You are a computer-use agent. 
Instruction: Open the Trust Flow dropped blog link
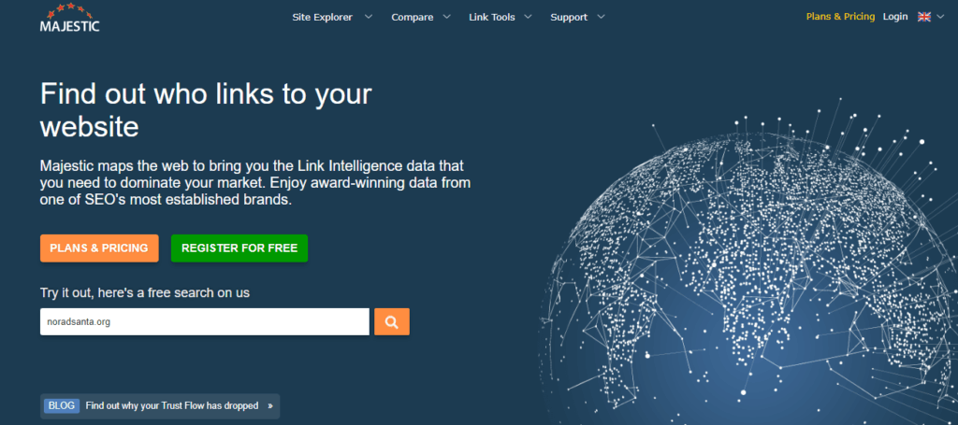click(x=172, y=405)
